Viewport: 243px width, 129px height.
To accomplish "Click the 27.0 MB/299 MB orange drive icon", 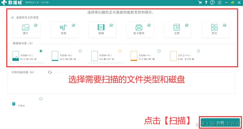I will 134,56.
